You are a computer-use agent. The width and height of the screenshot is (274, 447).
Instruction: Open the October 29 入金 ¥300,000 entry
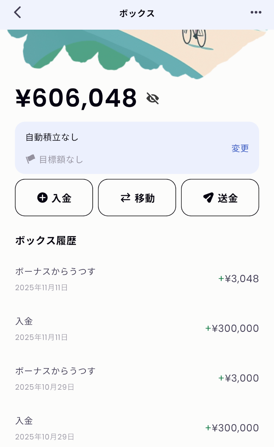pyautogui.click(x=137, y=428)
